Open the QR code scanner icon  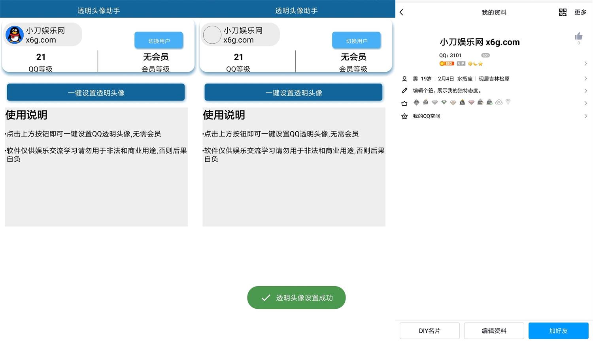click(563, 12)
